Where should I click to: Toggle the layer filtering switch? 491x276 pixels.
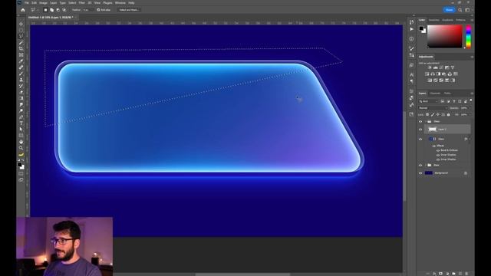(470, 100)
